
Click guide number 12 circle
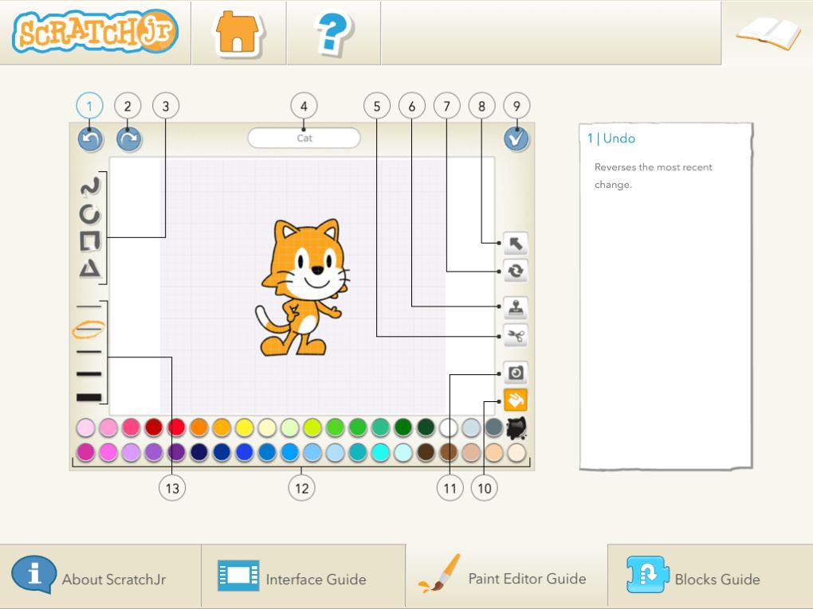(x=302, y=488)
